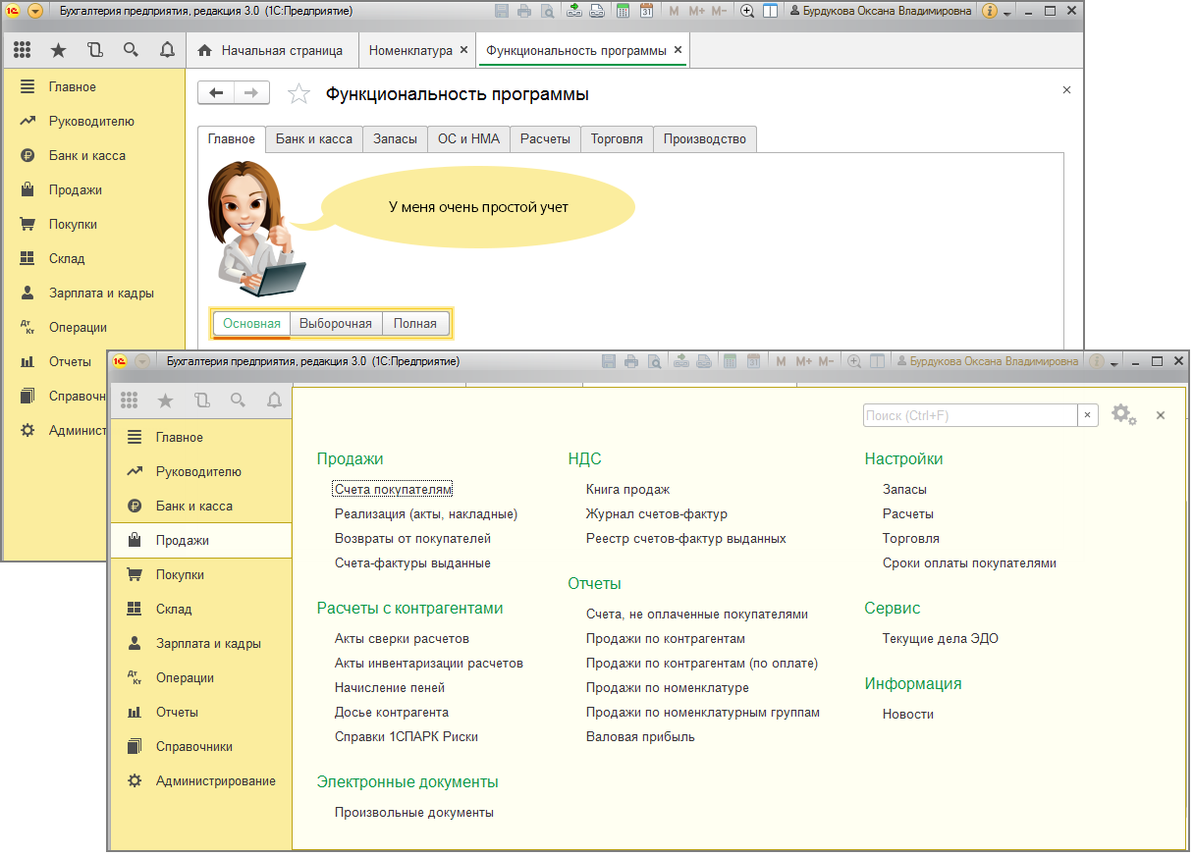The height and width of the screenshot is (856, 1194).
Task: Open notifications bell in front window
Action: [x=274, y=400]
